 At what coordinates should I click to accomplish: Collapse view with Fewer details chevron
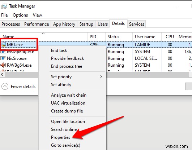(5, 87)
